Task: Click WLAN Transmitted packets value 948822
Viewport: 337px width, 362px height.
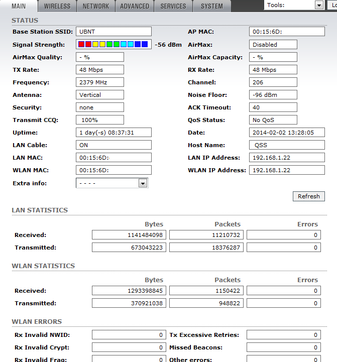Action: coord(206,303)
